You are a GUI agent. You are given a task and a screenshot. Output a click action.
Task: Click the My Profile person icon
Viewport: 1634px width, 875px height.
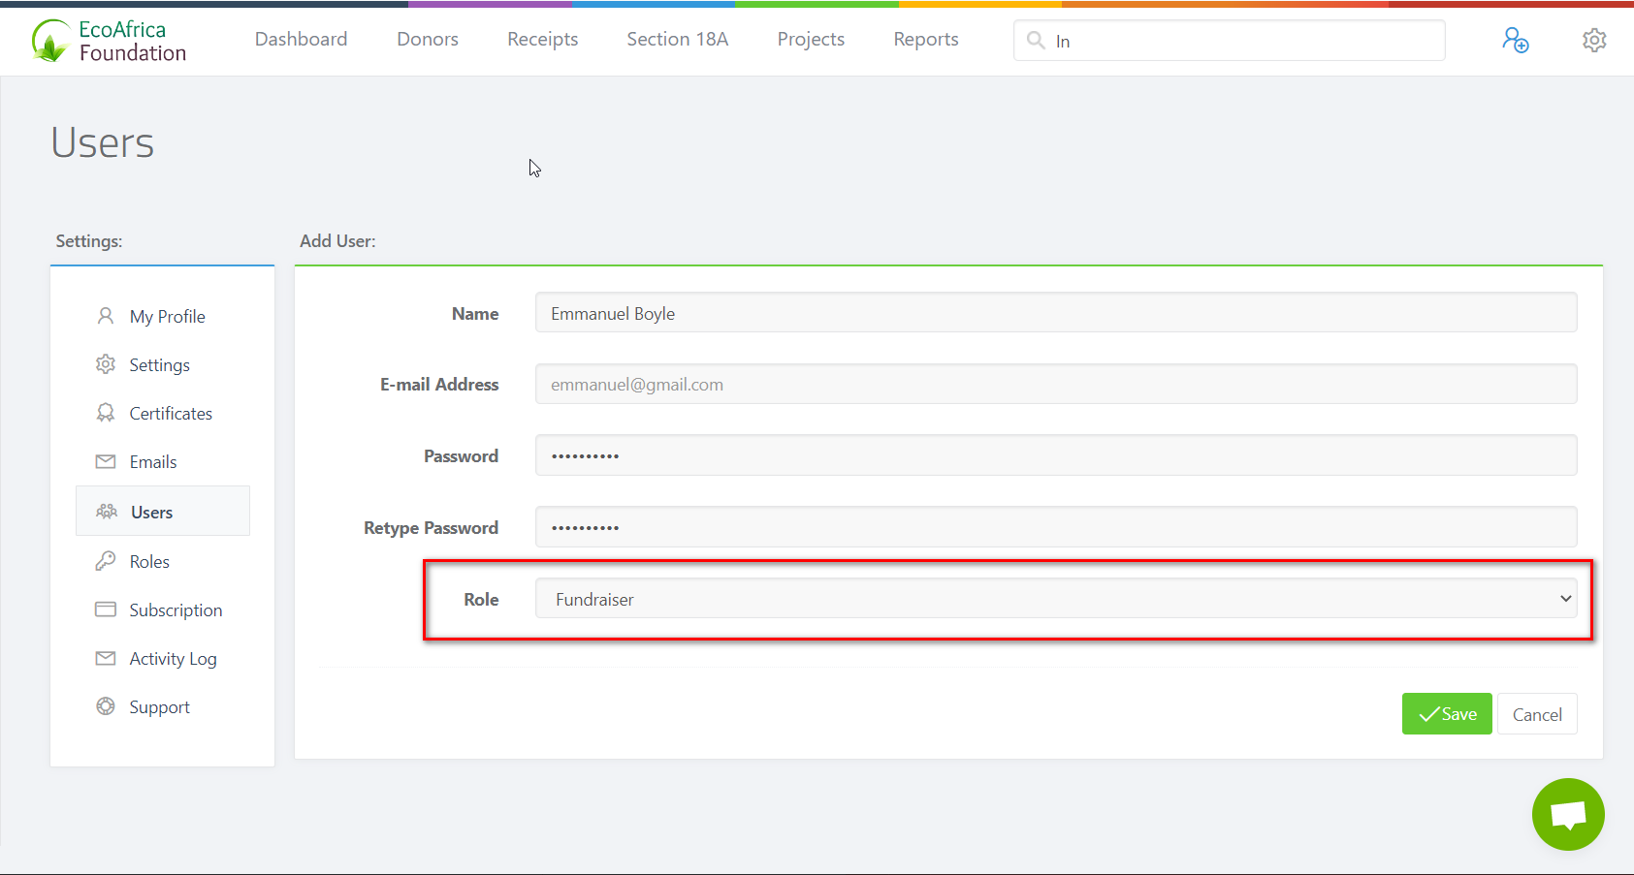coord(106,316)
